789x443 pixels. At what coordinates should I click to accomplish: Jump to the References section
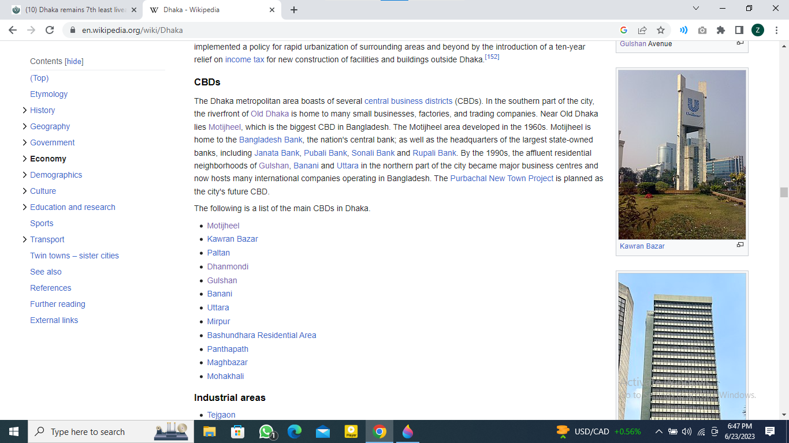tap(51, 288)
